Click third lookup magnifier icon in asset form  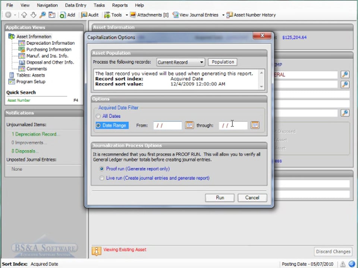tap(345, 113)
